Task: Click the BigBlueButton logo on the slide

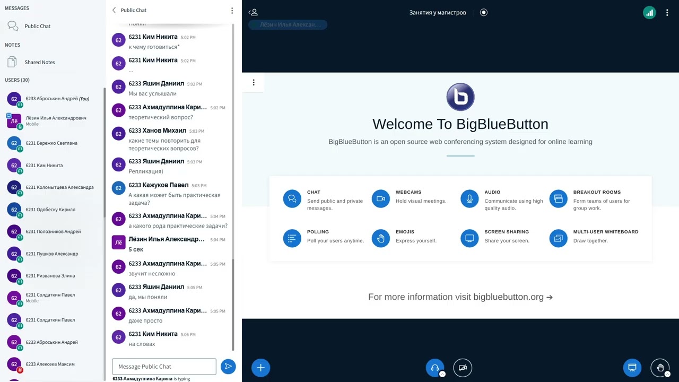Action: (460, 97)
